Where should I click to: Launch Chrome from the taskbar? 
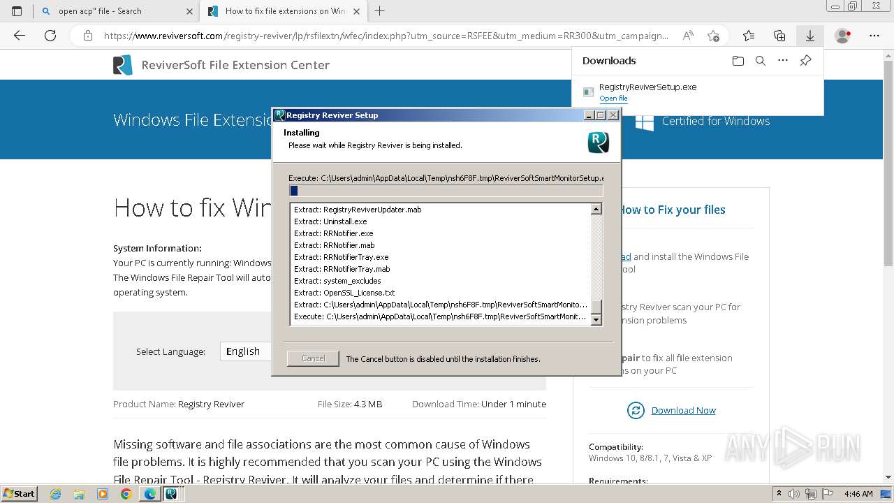126,494
